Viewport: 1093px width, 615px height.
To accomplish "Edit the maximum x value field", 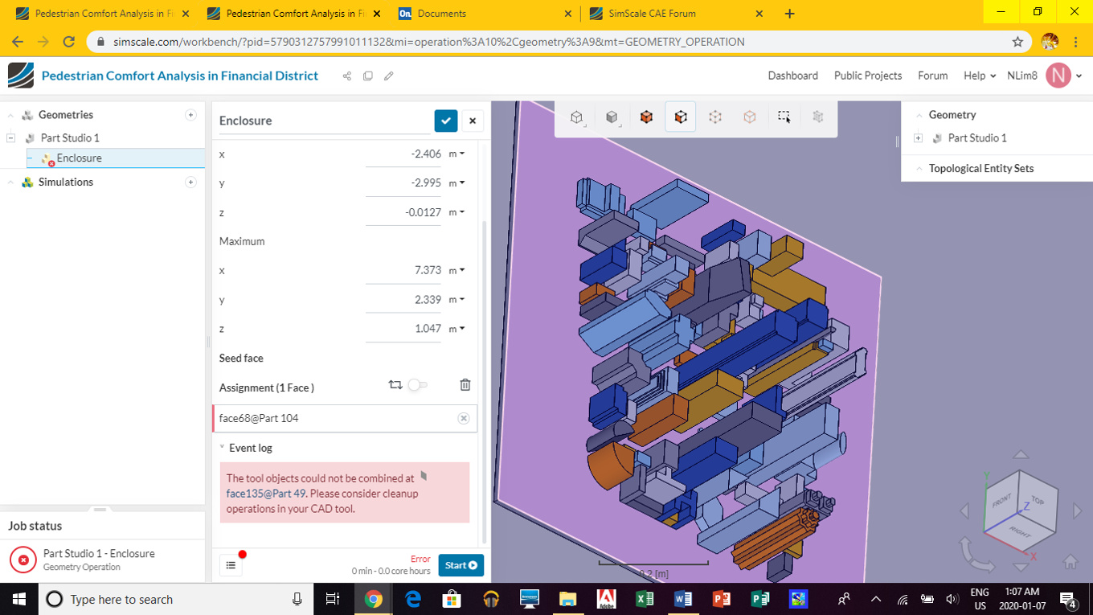I will [403, 271].
